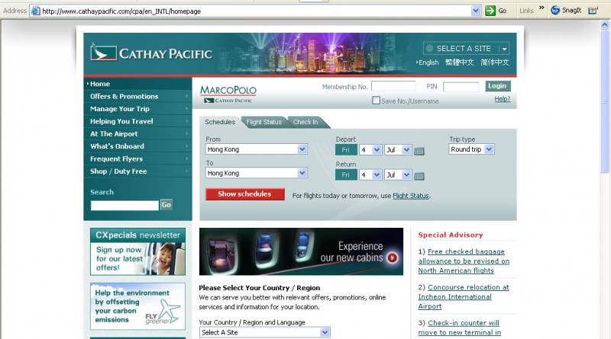Click the green Go arrow icon

click(x=490, y=11)
